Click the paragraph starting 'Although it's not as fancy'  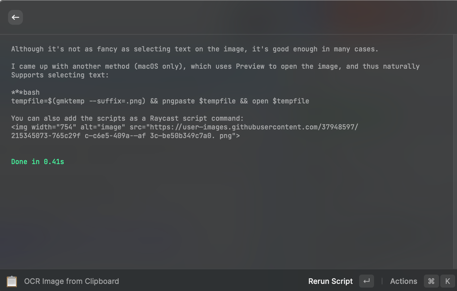pyautogui.click(x=194, y=49)
